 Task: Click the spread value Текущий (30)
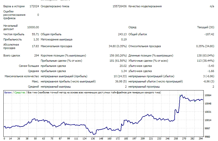coord(206,27)
